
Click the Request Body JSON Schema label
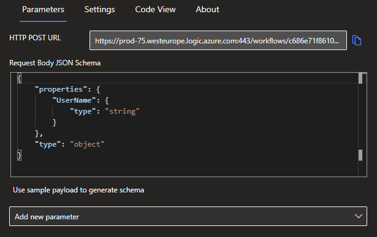55,63
